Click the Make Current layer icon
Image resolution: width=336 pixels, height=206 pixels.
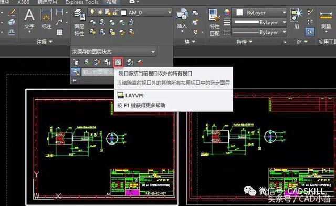(132, 22)
